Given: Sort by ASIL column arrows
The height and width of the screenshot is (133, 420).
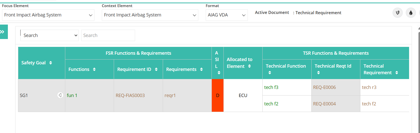Looking at the screenshot, I should [219, 73].
